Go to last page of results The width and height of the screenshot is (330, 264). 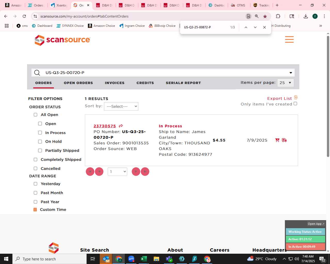[145, 171]
